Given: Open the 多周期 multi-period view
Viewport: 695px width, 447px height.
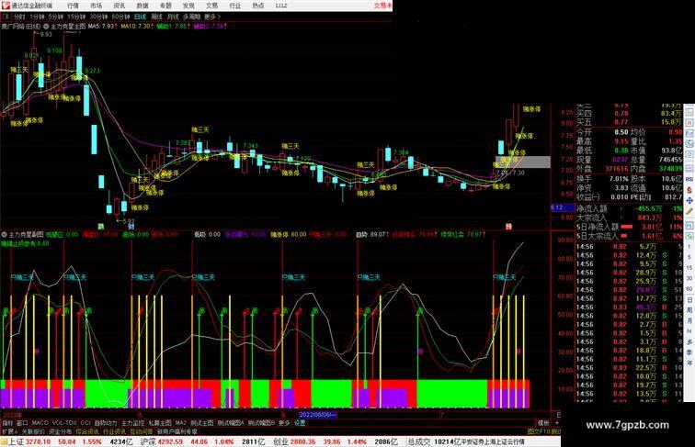Looking at the screenshot, I should point(191,17).
